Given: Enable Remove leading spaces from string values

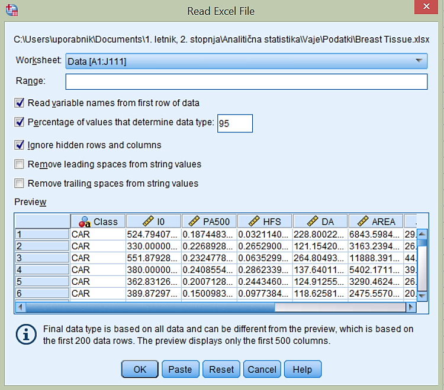Looking at the screenshot, I should tap(20, 164).
